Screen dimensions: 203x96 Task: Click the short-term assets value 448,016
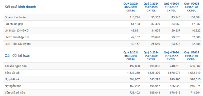(175, 66)
